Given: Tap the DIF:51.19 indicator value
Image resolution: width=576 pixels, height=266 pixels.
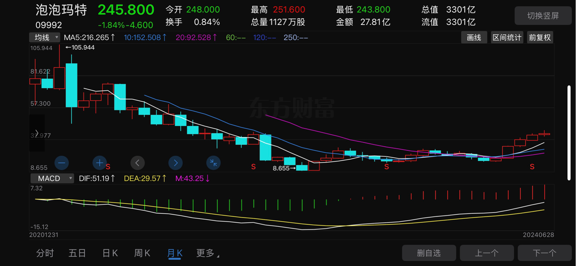Looking at the screenshot, I should 97,178.
